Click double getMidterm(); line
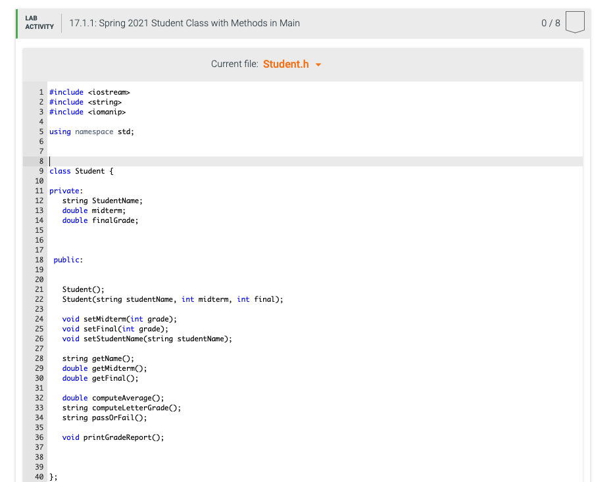The width and height of the screenshot is (613, 482). coord(105,369)
